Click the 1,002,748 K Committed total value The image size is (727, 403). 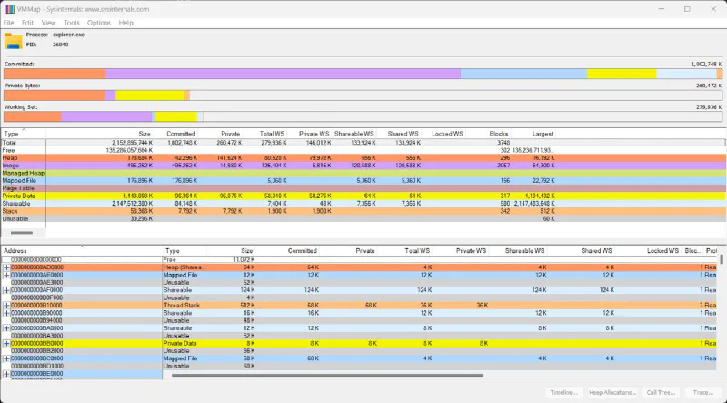(706, 64)
